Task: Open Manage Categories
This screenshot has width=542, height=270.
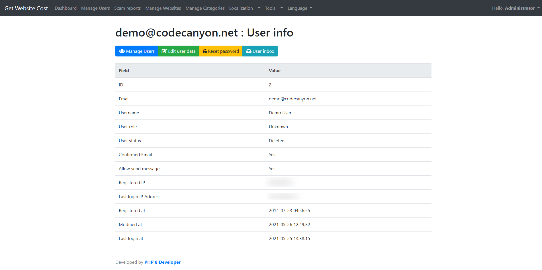Action: 205,8
